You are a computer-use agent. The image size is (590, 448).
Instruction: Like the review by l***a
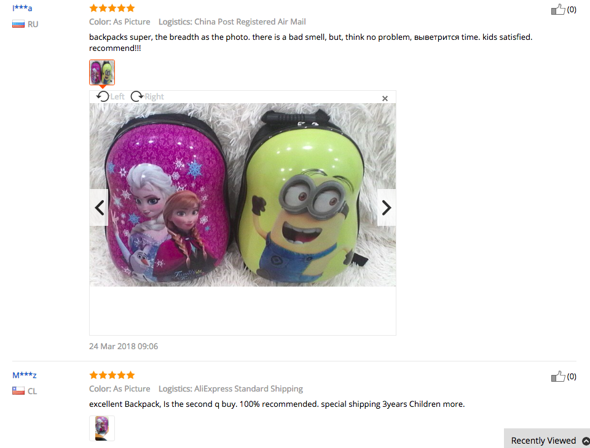pyautogui.click(x=558, y=9)
